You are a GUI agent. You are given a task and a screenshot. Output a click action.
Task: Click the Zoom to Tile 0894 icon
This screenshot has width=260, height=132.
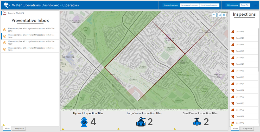tap(5, 13)
